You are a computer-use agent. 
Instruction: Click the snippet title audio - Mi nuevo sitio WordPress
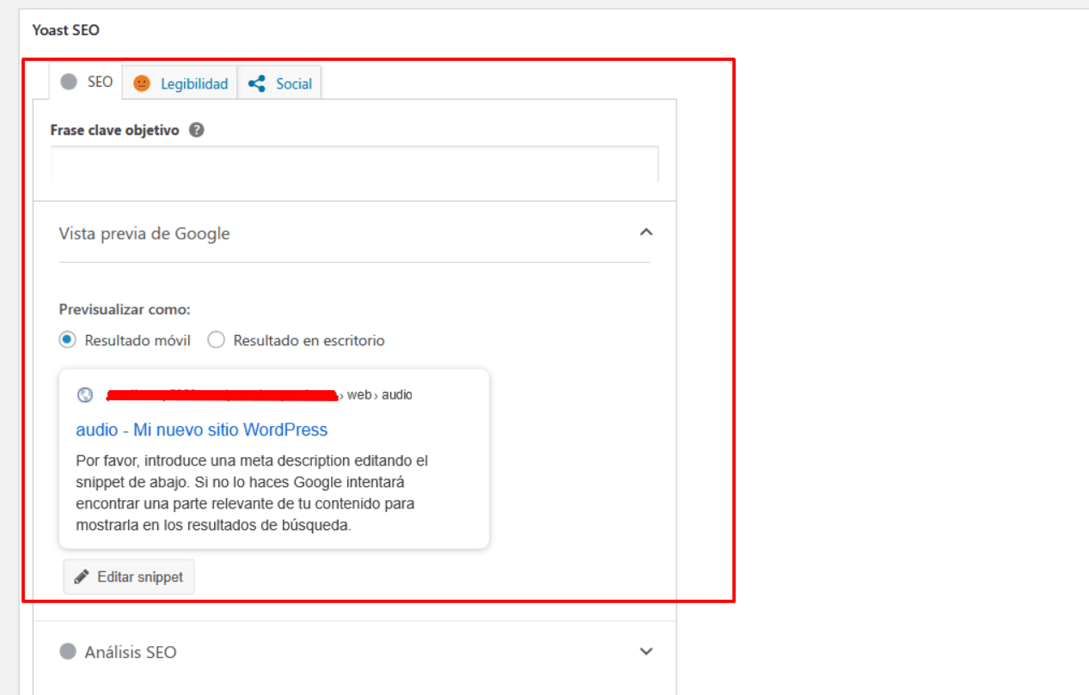(x=201, y=430)
